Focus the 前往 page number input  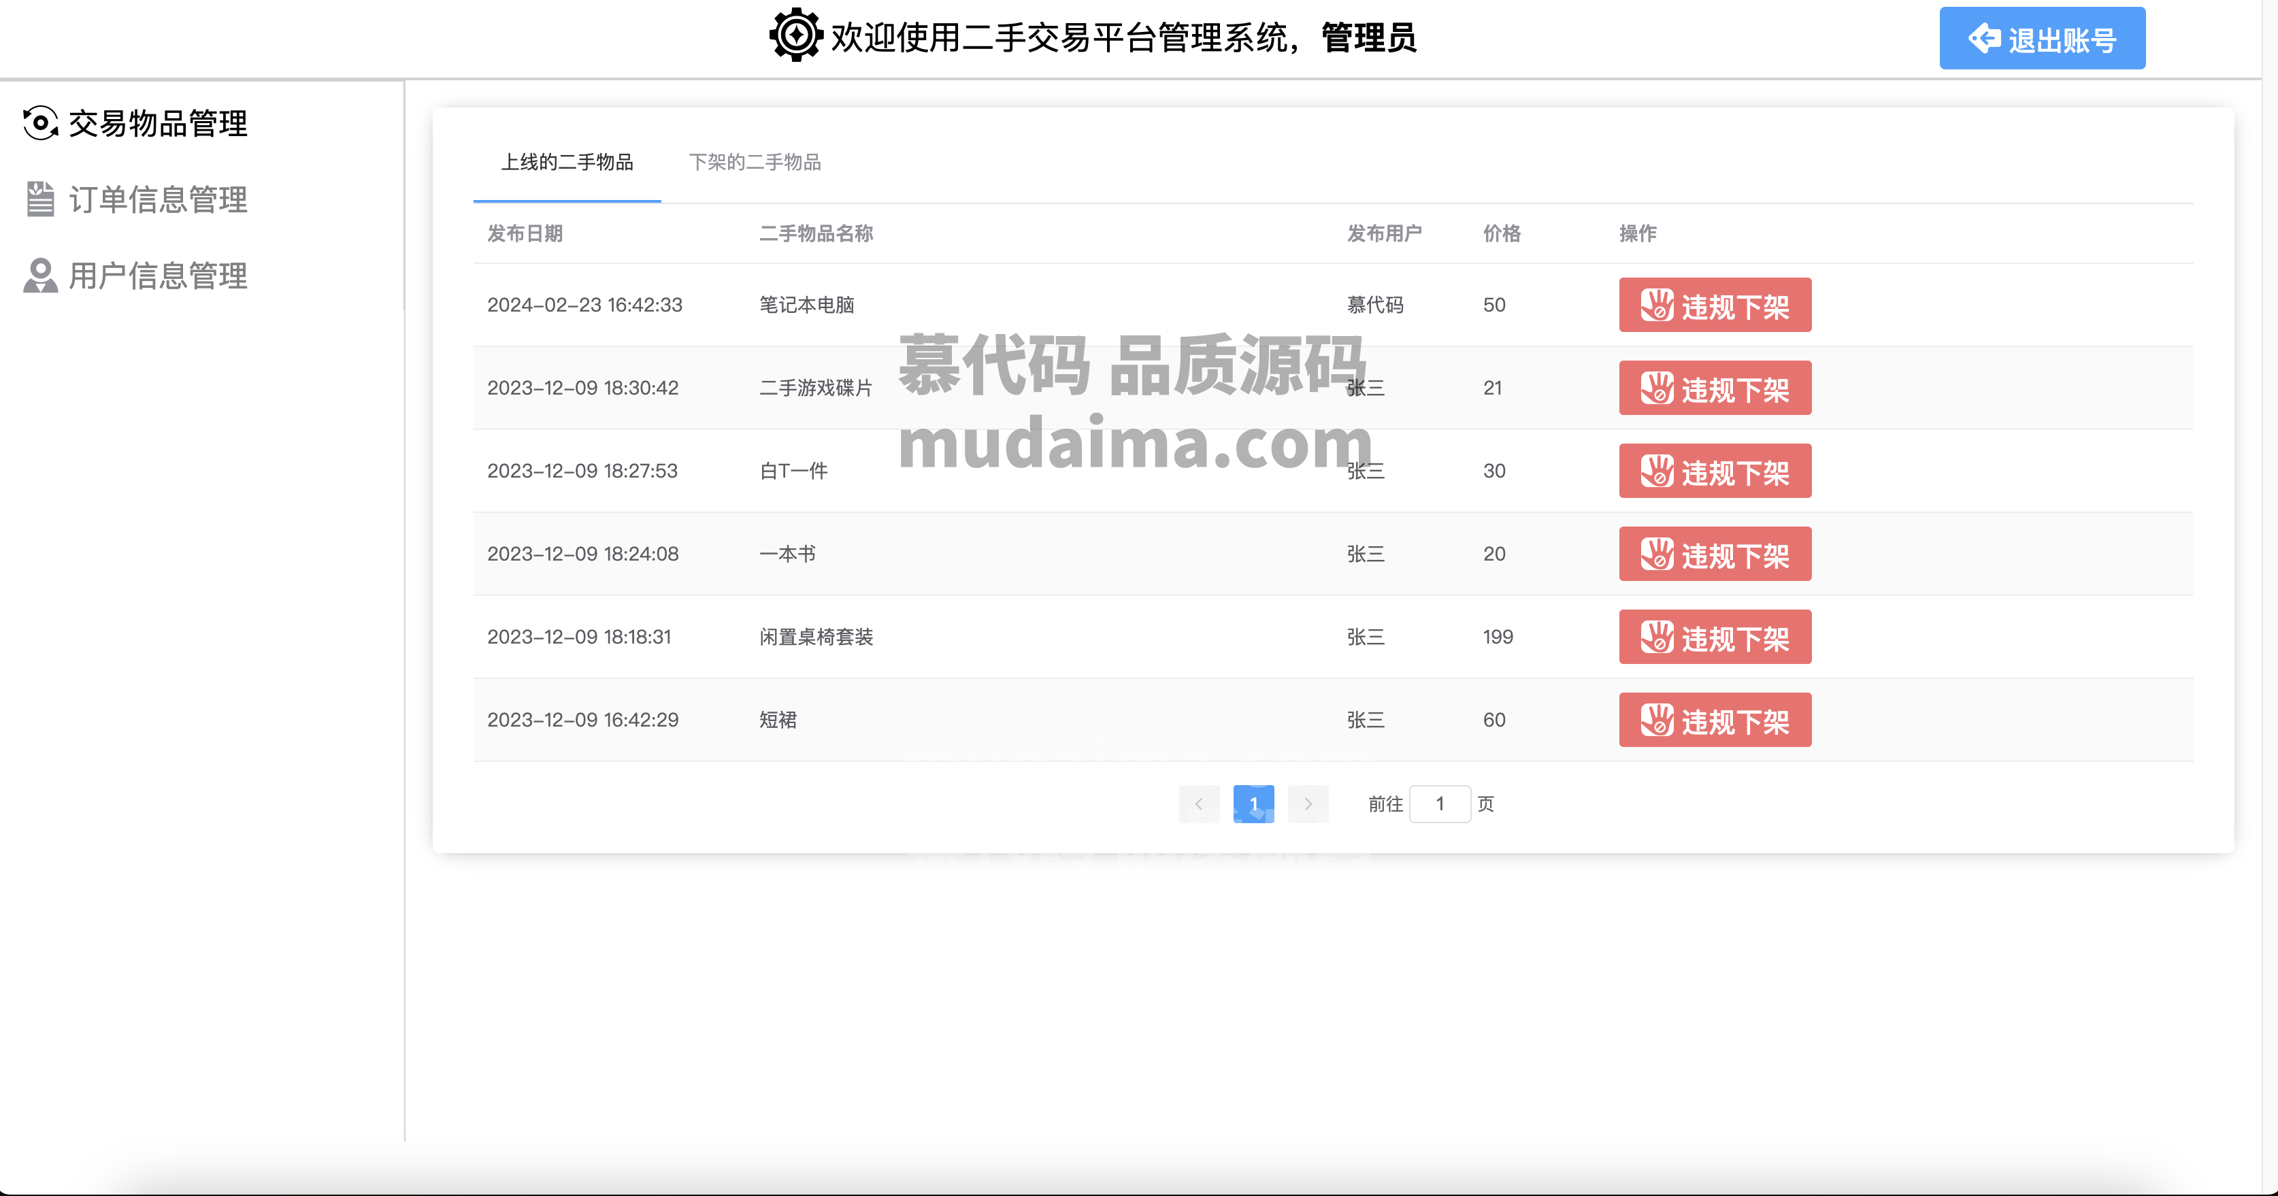coord(1440,804)
